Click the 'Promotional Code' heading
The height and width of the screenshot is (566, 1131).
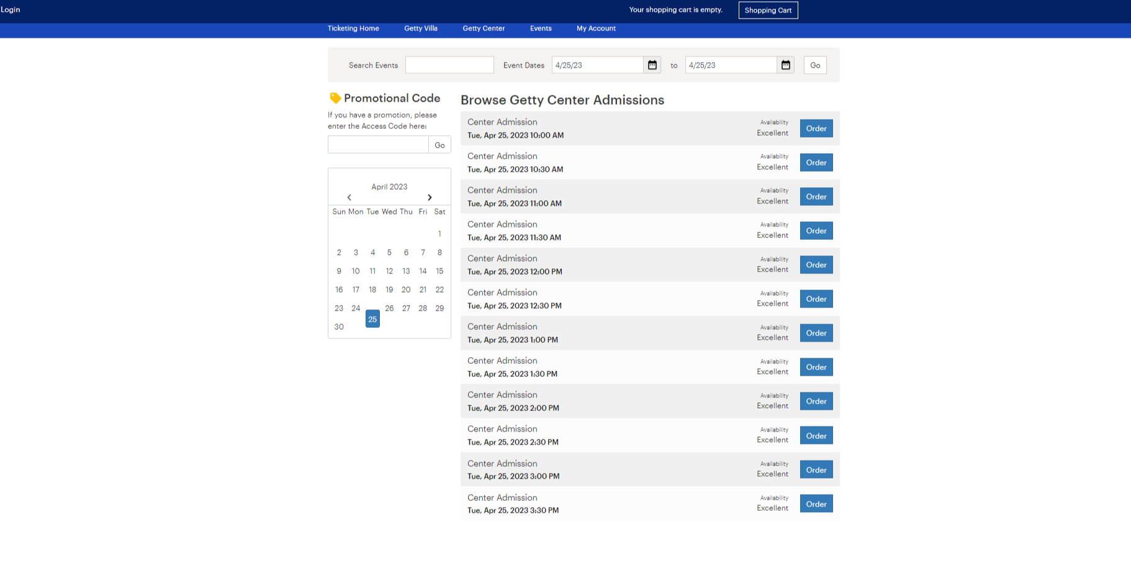click(x=392, y=98)
